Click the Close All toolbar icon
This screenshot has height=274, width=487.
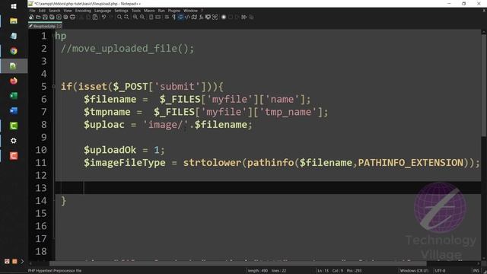[65, 17]
